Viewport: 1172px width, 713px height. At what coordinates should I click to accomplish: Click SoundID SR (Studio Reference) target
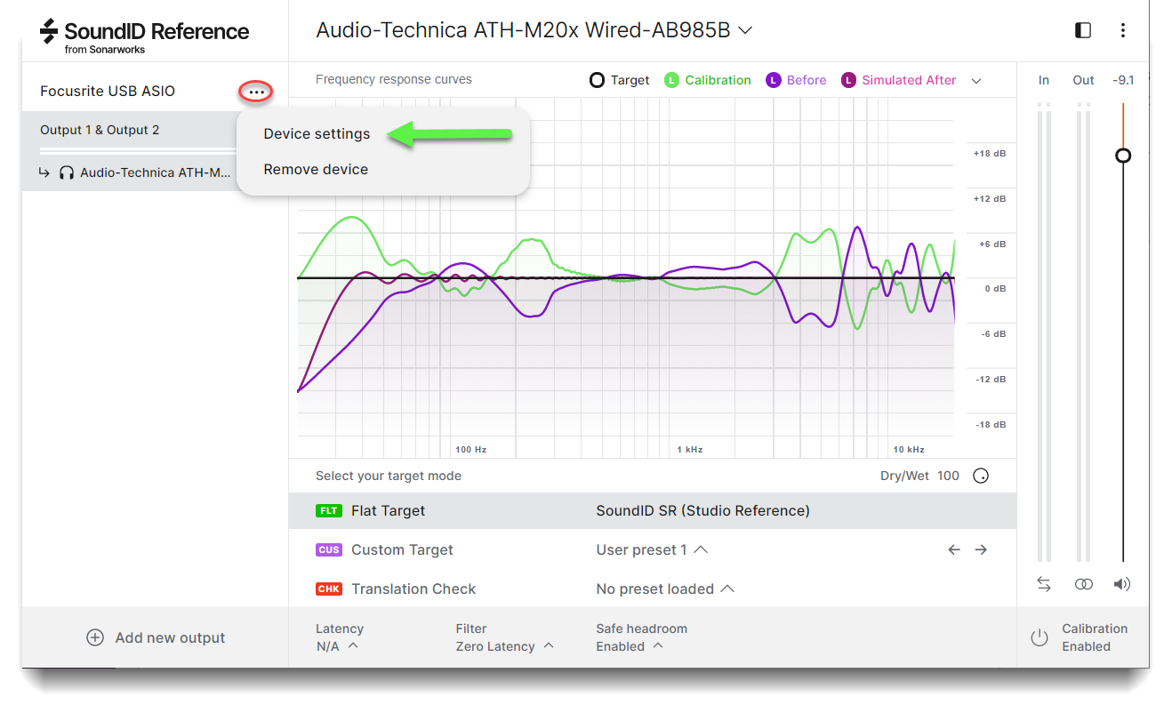pyautogui.click(x=702, y=511)
